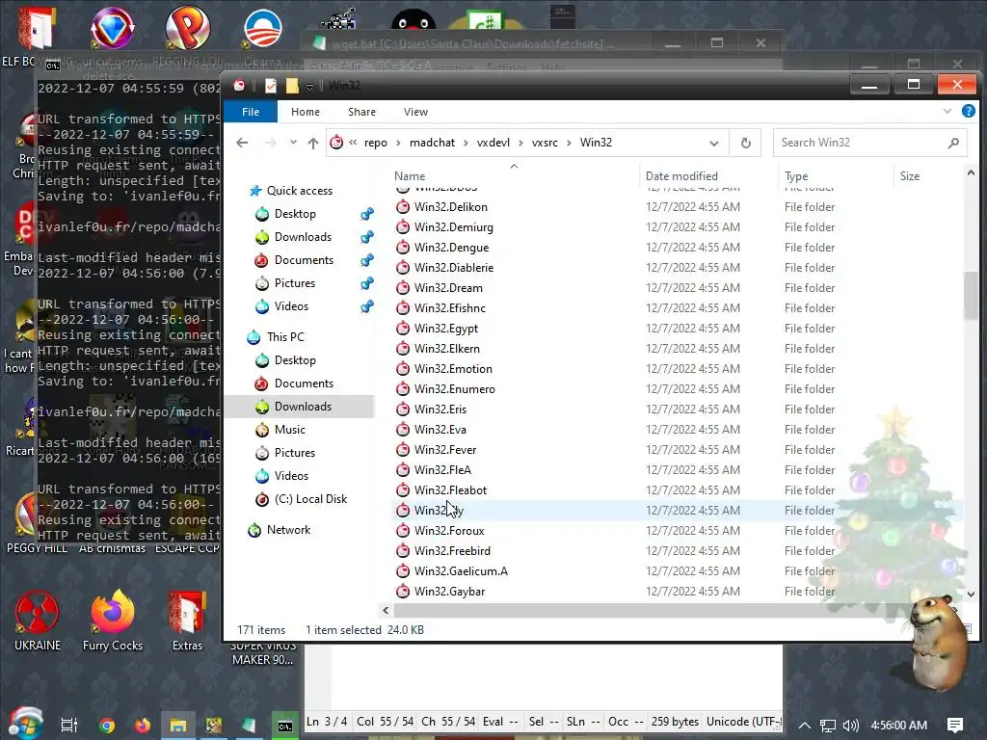Expand the ribbon with the chevron
This screenshot has height=740, width=987.
[947, 112]
